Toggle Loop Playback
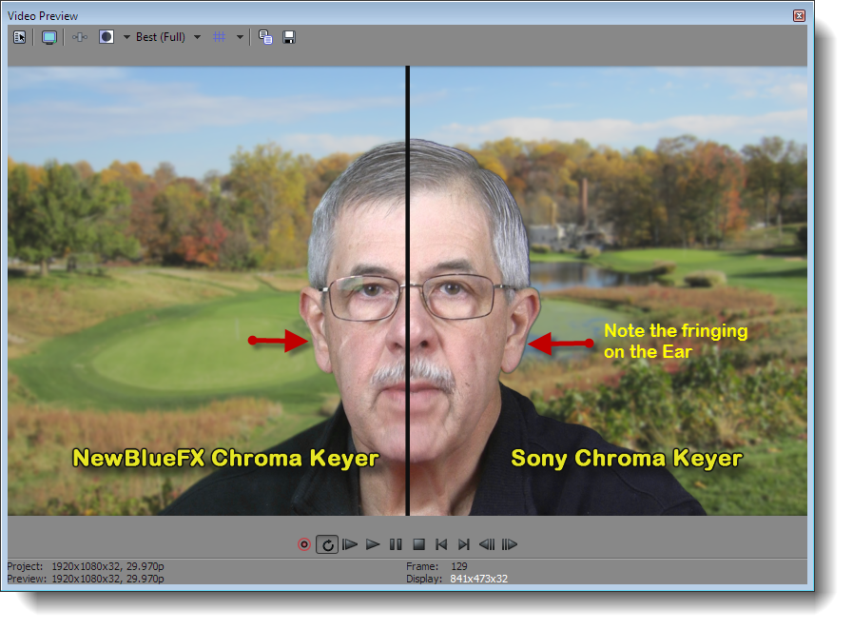The image size is (853, 630). pos(327,544)
